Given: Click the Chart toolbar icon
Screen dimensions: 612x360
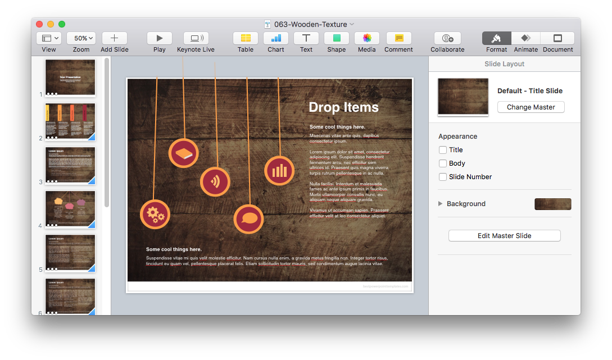Looking at the screenshot, I should (276, 38).
